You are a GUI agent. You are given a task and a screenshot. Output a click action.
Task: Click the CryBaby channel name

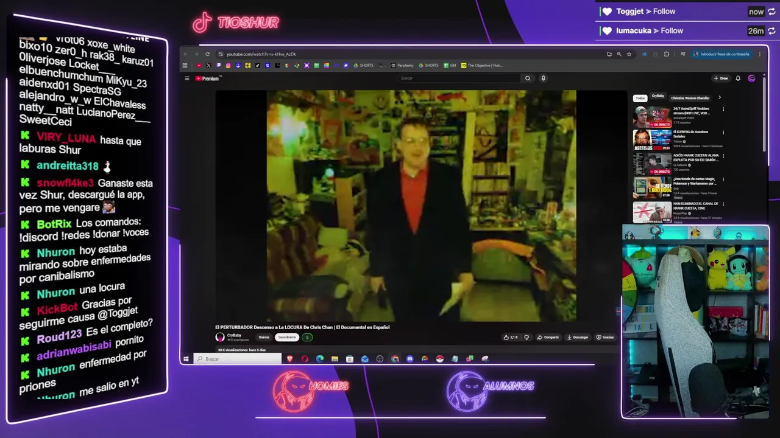234,335
